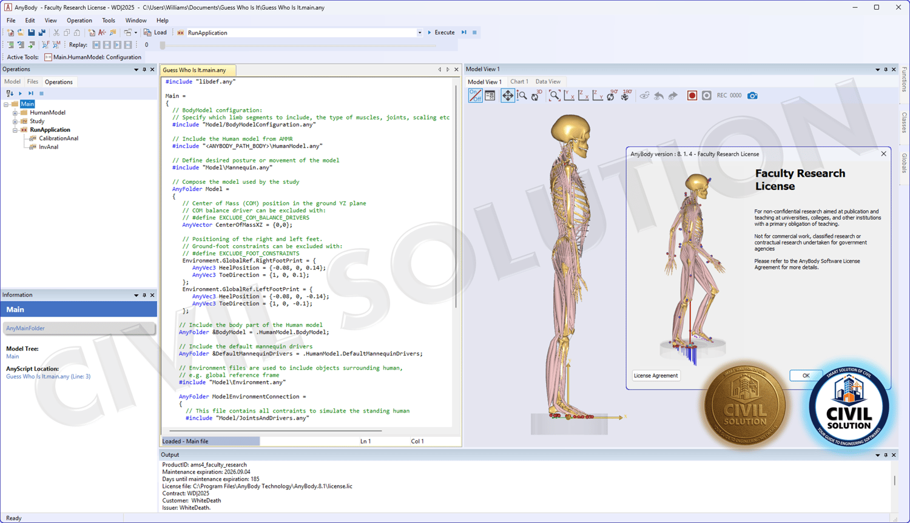Save all open files
Viewport: 910px width, 523px height.
pos(41,33)
